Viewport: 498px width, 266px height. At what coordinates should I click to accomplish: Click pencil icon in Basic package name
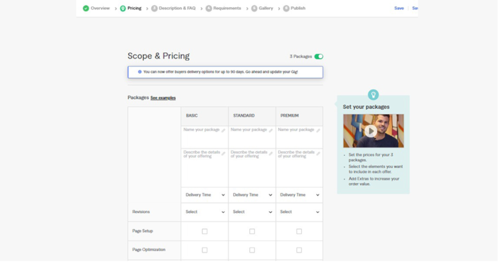coord(224,131)
